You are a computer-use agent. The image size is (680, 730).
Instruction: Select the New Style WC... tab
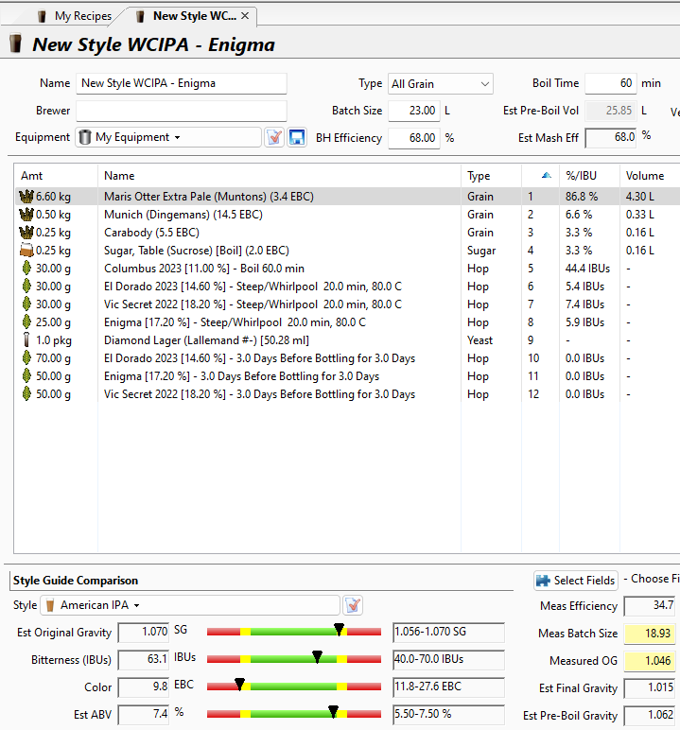tap(195, 16)
